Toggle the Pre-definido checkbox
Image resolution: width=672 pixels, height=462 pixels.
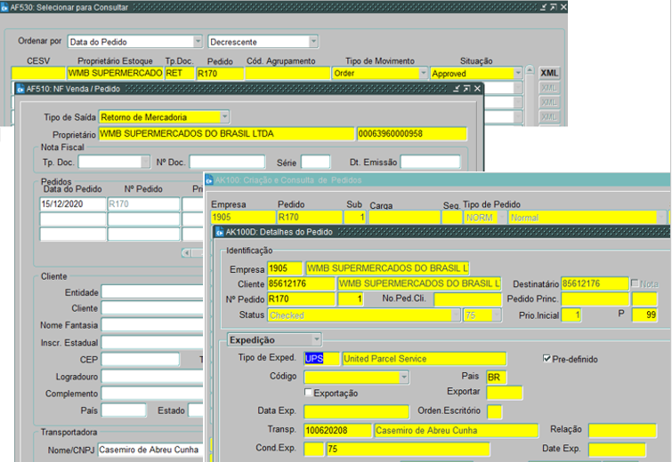[547, 359]
